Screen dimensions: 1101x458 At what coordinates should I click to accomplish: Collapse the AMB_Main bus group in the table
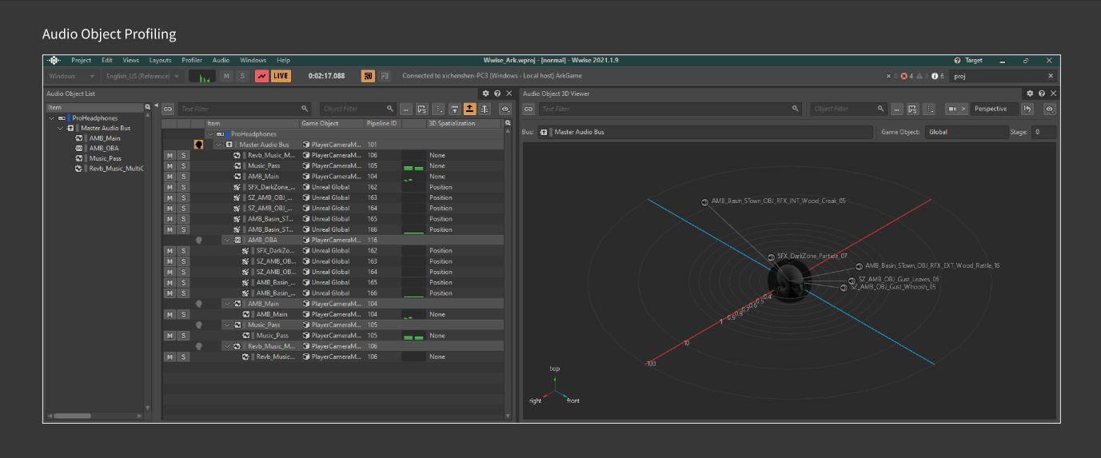click(x=227, y=304)
